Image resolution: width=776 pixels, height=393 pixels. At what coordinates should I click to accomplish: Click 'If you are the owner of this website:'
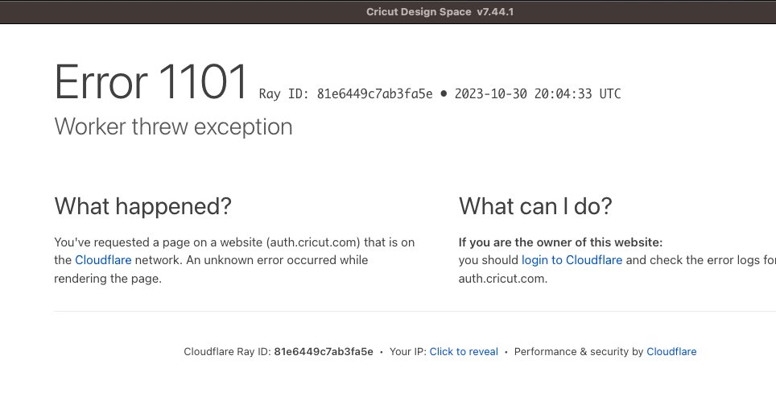pos(561,242)
